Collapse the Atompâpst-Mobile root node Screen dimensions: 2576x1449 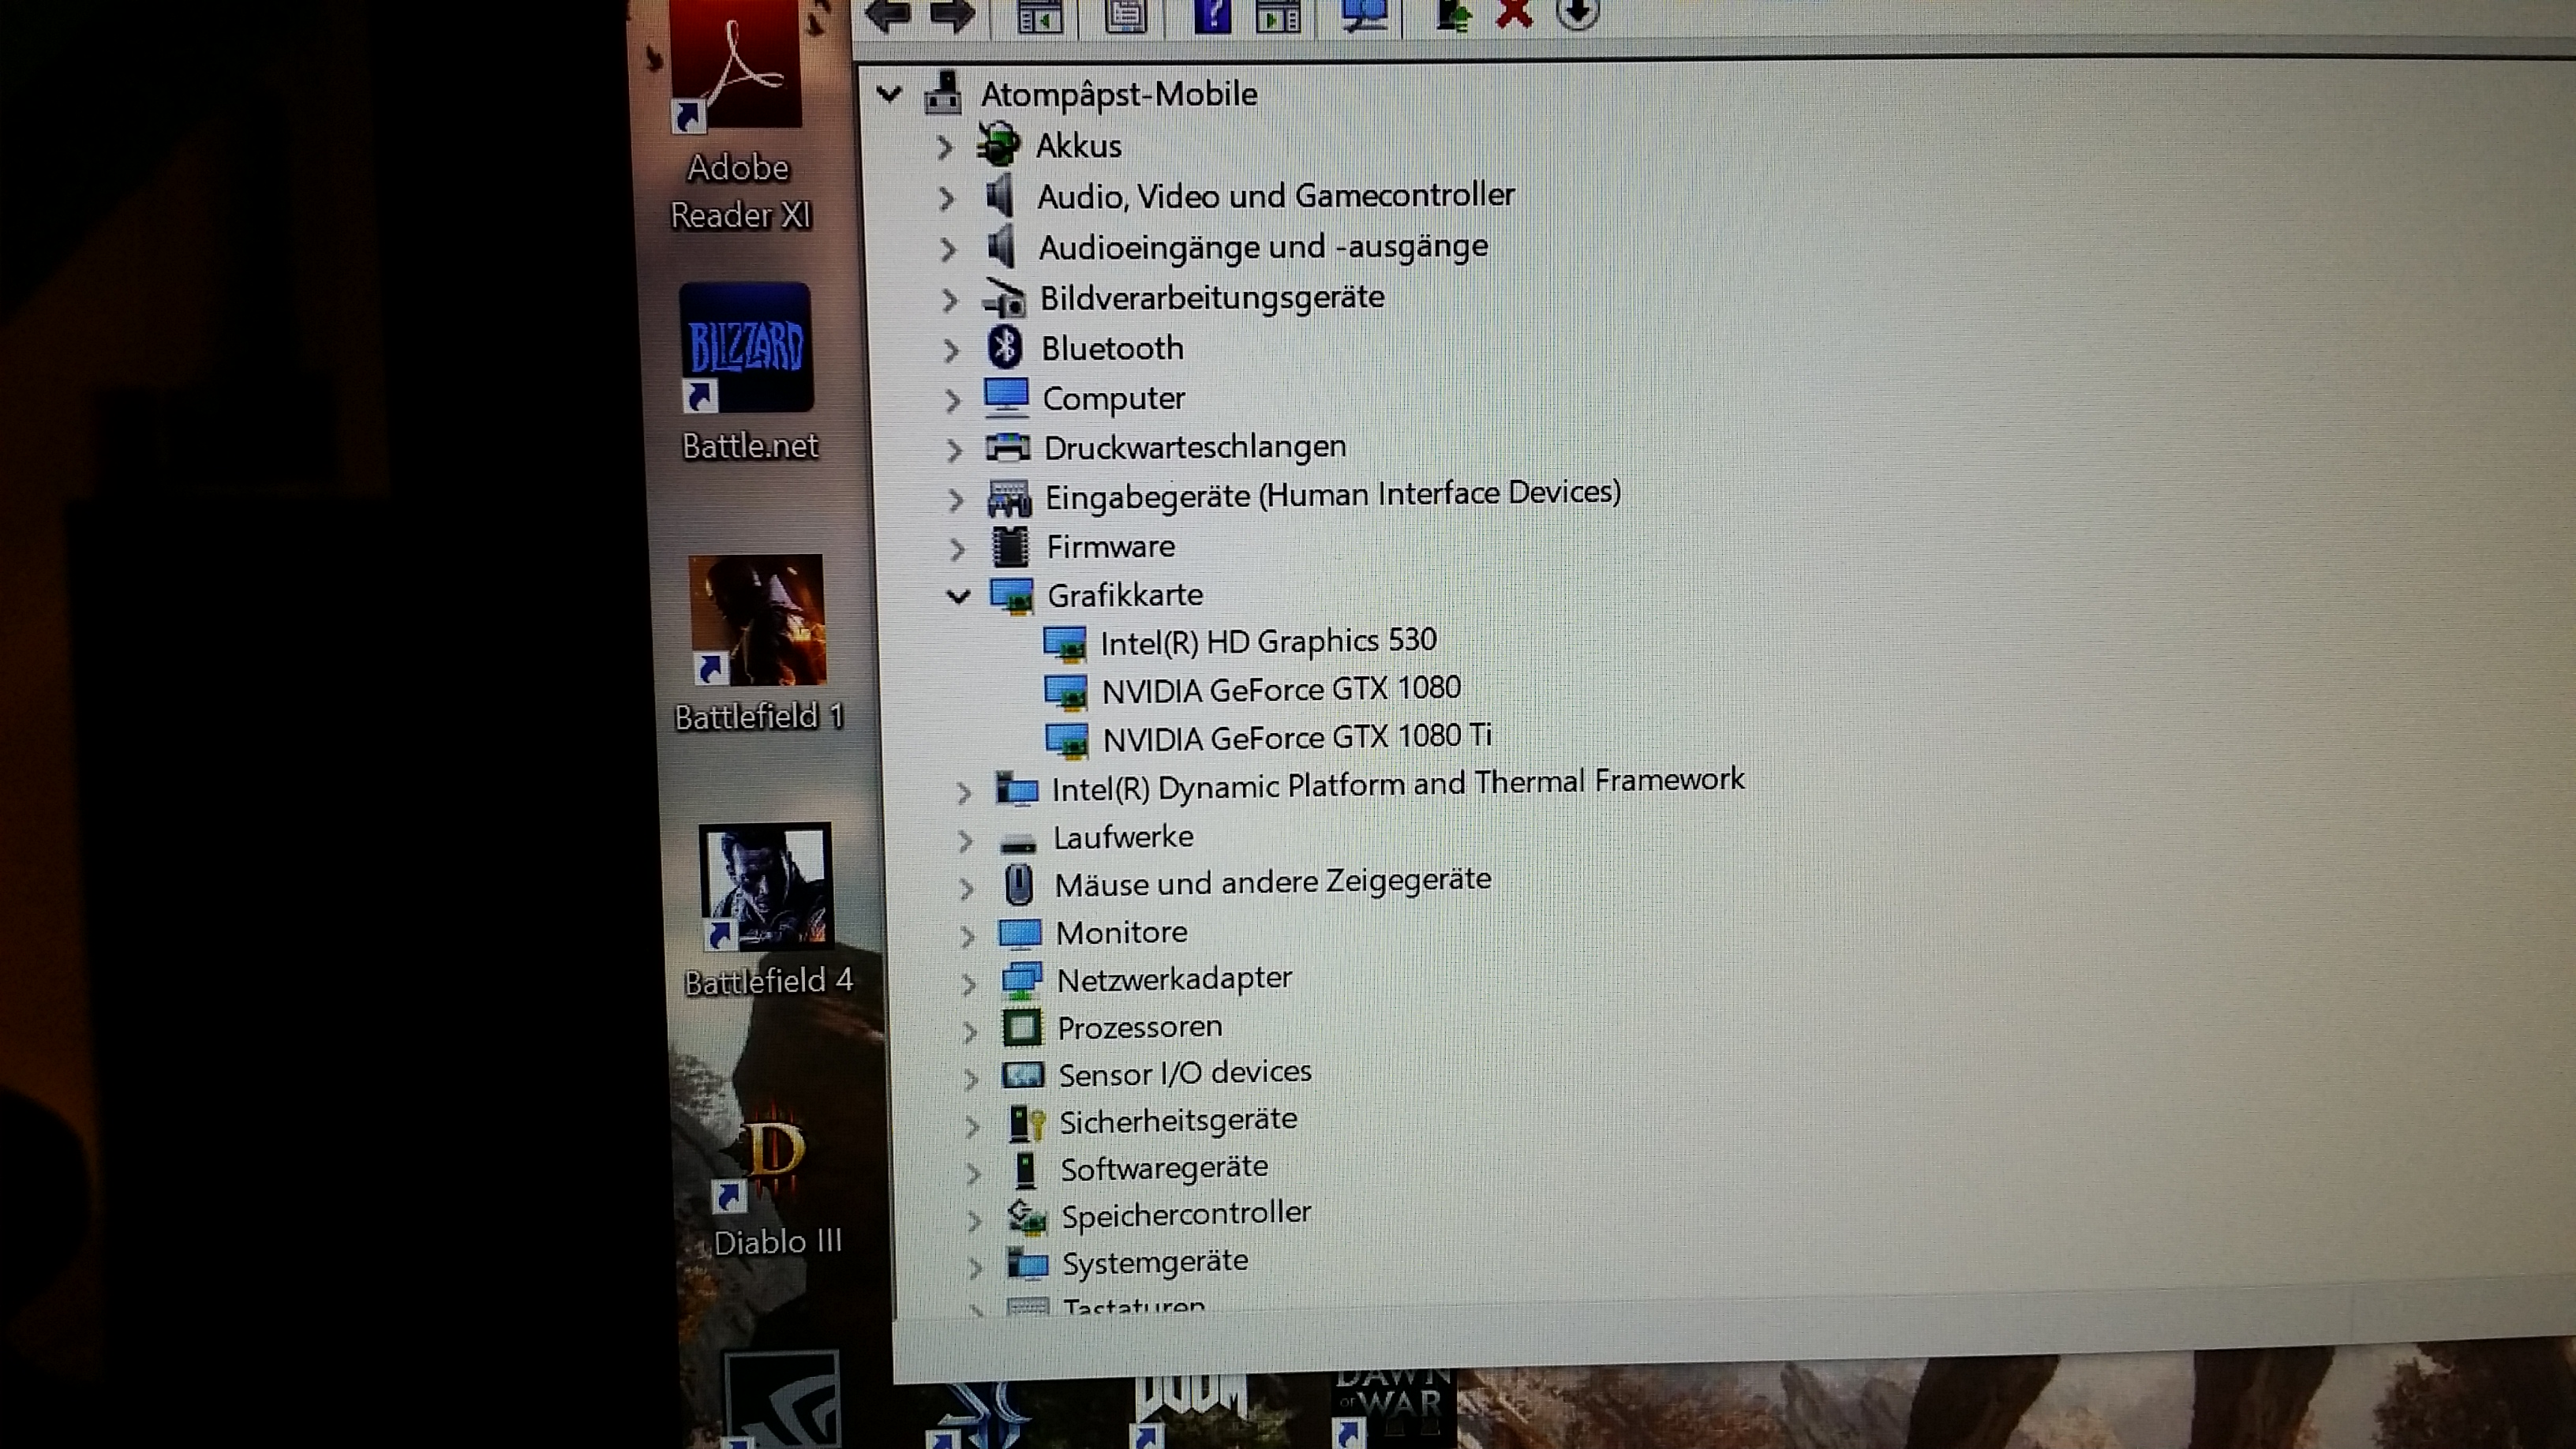coord(888,95)
